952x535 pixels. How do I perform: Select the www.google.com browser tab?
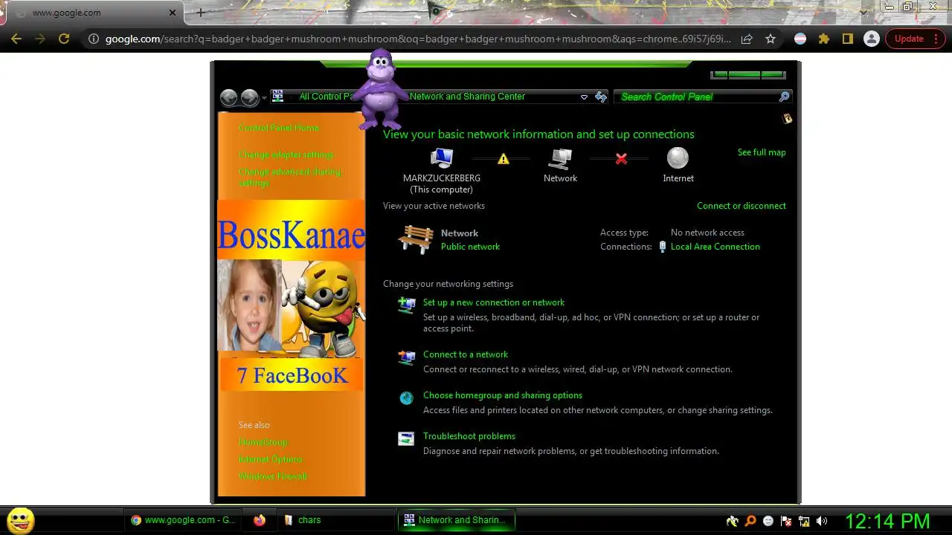point(93,13)
